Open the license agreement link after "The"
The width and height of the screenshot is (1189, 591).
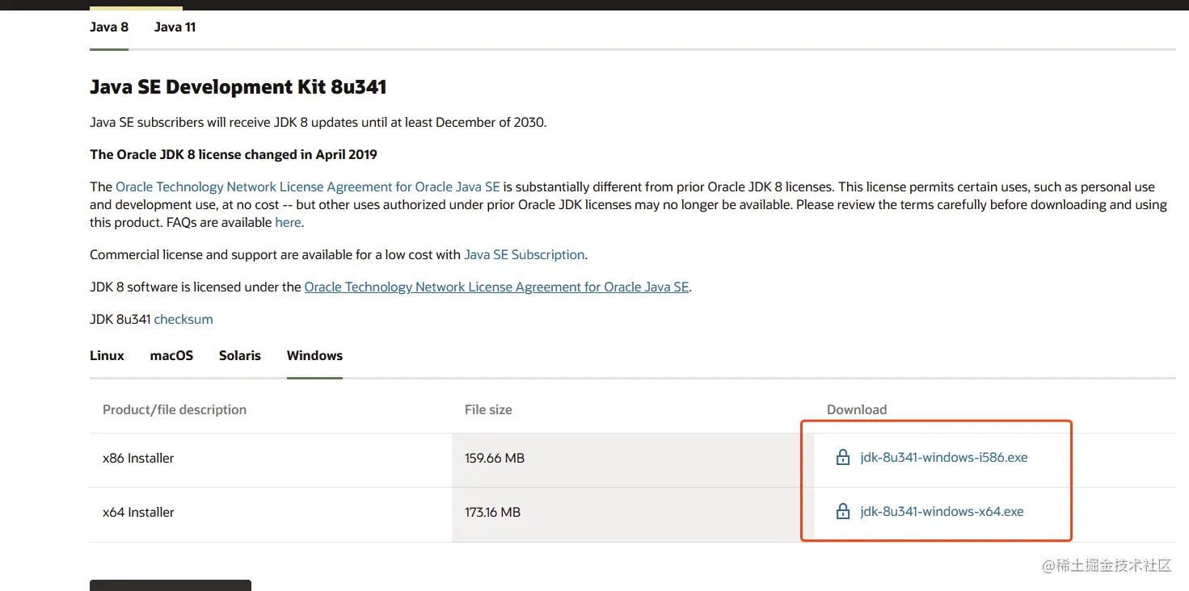308,187
